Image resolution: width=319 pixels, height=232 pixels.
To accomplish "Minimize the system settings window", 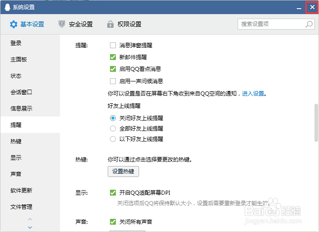I will click(299, 8).
